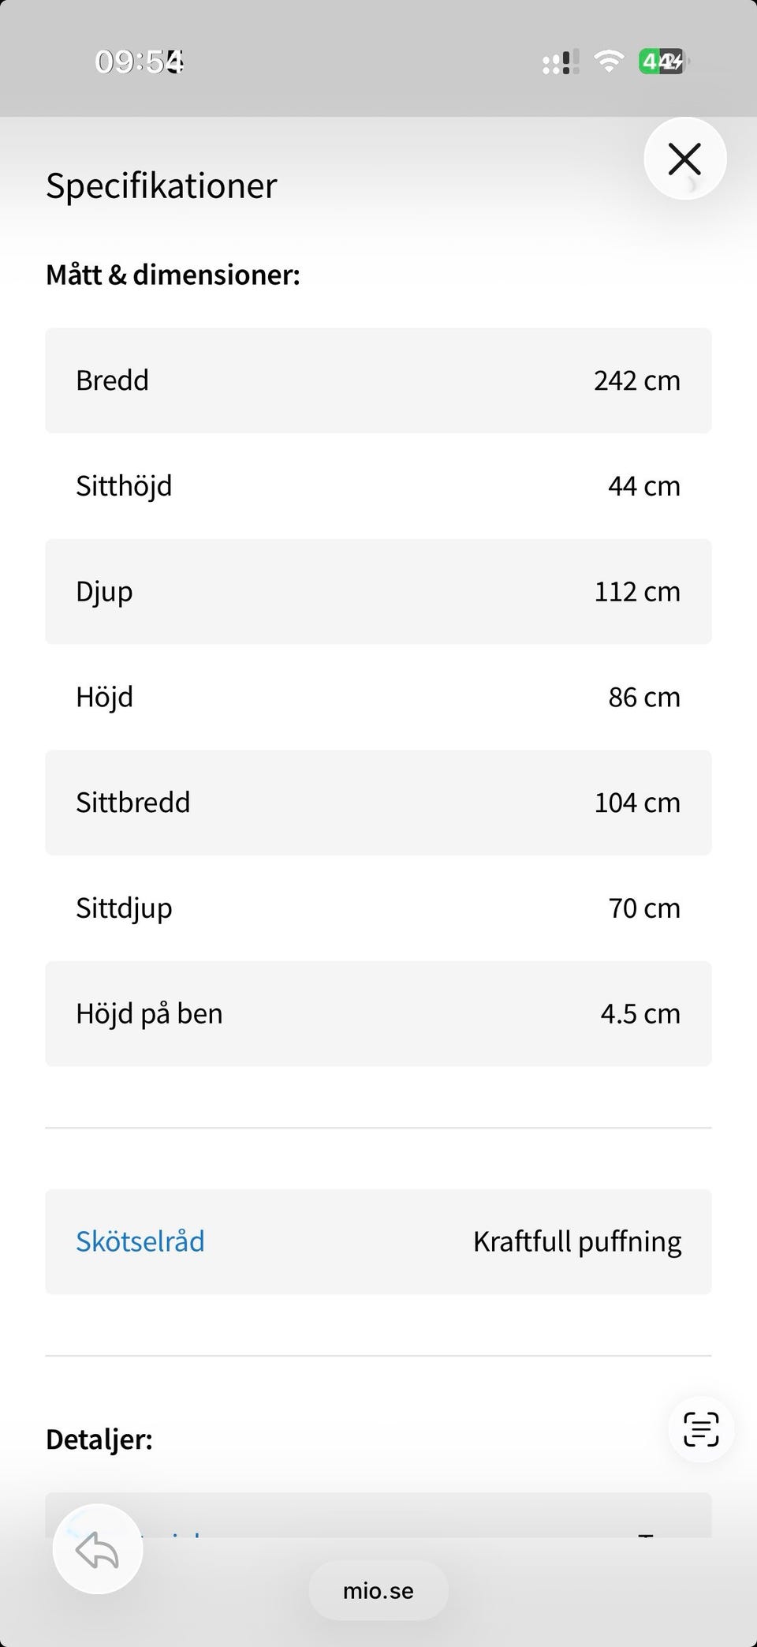Viewport: 757px width, 1647px height.
Task: Close the Specifikationer panel with X
Action: pyautogui.click(x=684, y=159)
